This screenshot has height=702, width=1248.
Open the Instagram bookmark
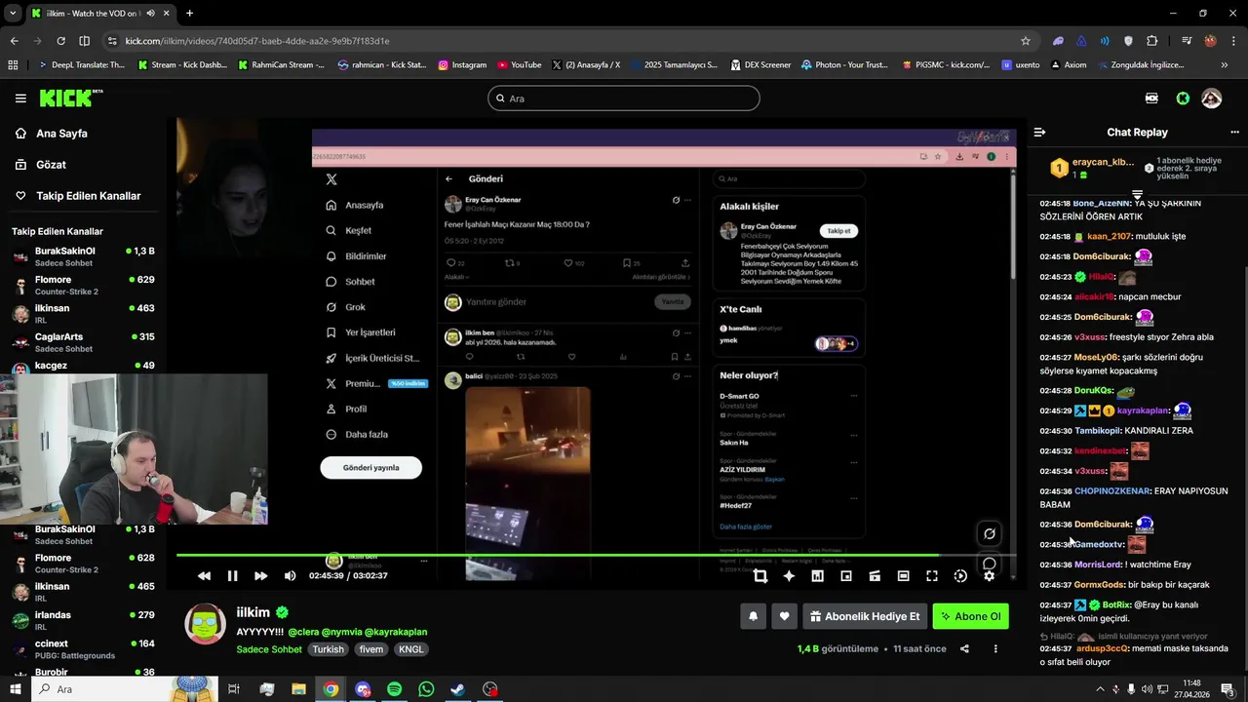tap(462, 65)
